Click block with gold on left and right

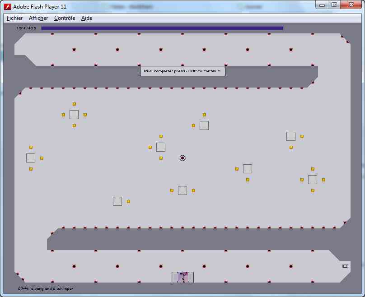[x=182, y=190]
